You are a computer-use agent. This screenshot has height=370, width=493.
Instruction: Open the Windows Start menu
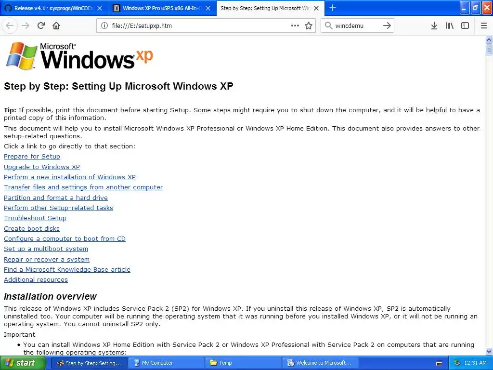[23, 363]
